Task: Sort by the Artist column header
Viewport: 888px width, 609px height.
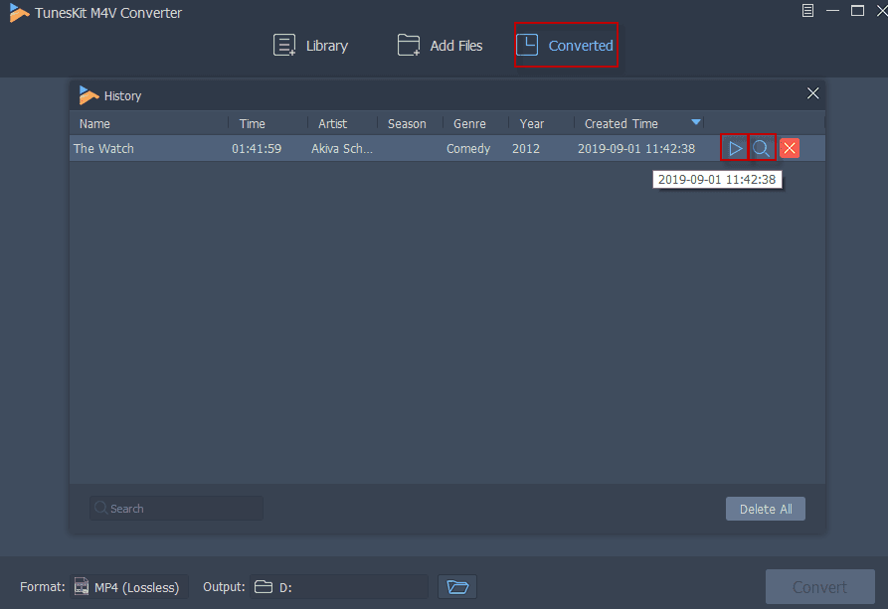Action: tap(332, 124)
